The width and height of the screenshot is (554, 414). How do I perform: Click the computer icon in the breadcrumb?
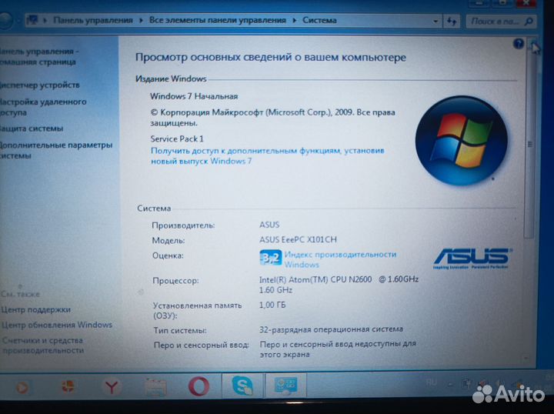pyautogui.click(x=32, y=20)
